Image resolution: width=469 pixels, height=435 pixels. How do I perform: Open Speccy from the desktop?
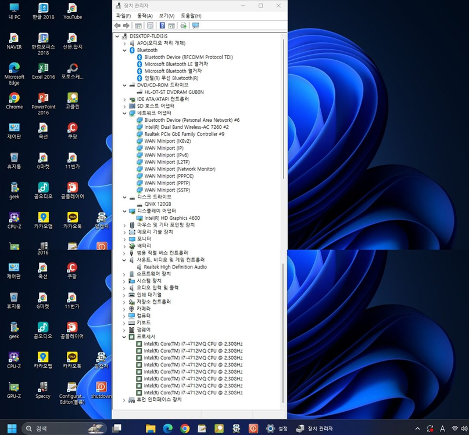coord(42,387)
